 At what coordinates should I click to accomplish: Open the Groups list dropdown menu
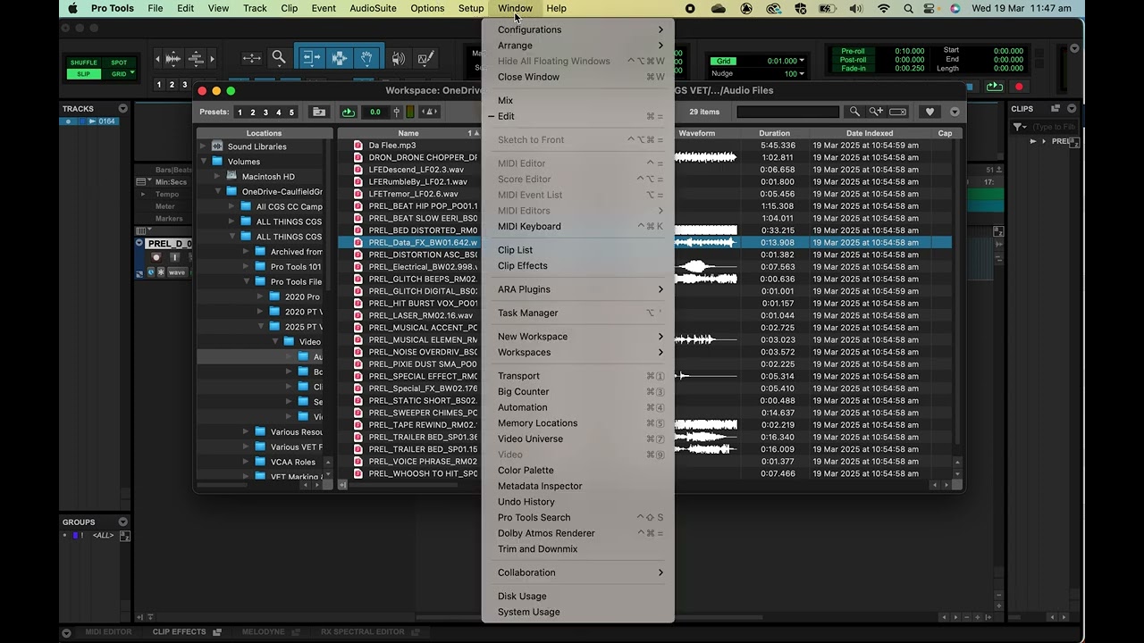(x=123, y=522)
